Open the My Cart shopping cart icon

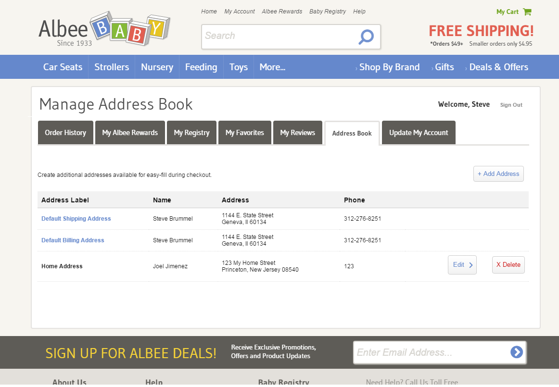[x=527, y=12]
